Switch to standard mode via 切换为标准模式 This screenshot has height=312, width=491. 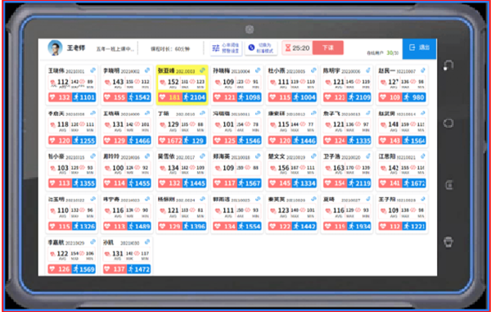[x=261, y=48]
